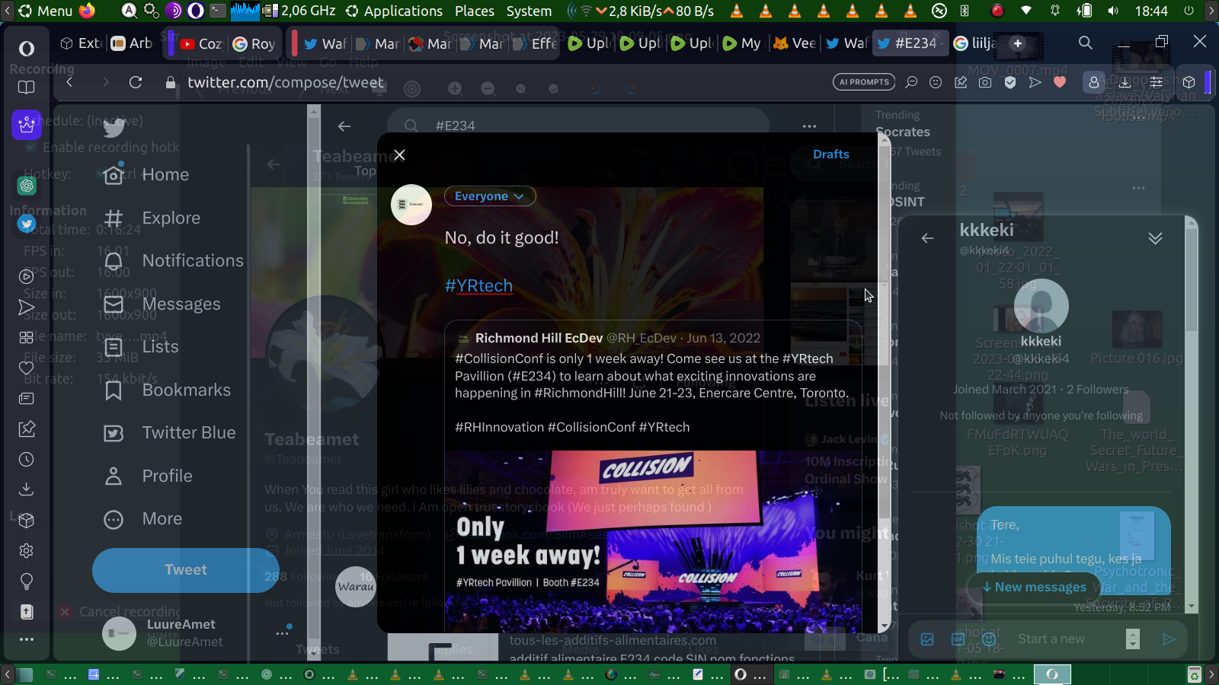The height and width of the screenshot is (685, 1219).
Task: Close the tweet compose dialog
Action: [x=399, y=155]
